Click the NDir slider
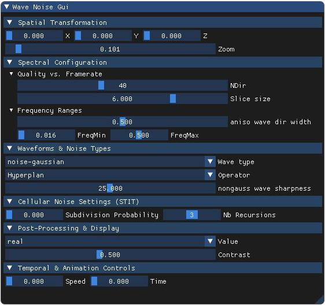This screenshot has width=325, height=305. tap(122, 85)
